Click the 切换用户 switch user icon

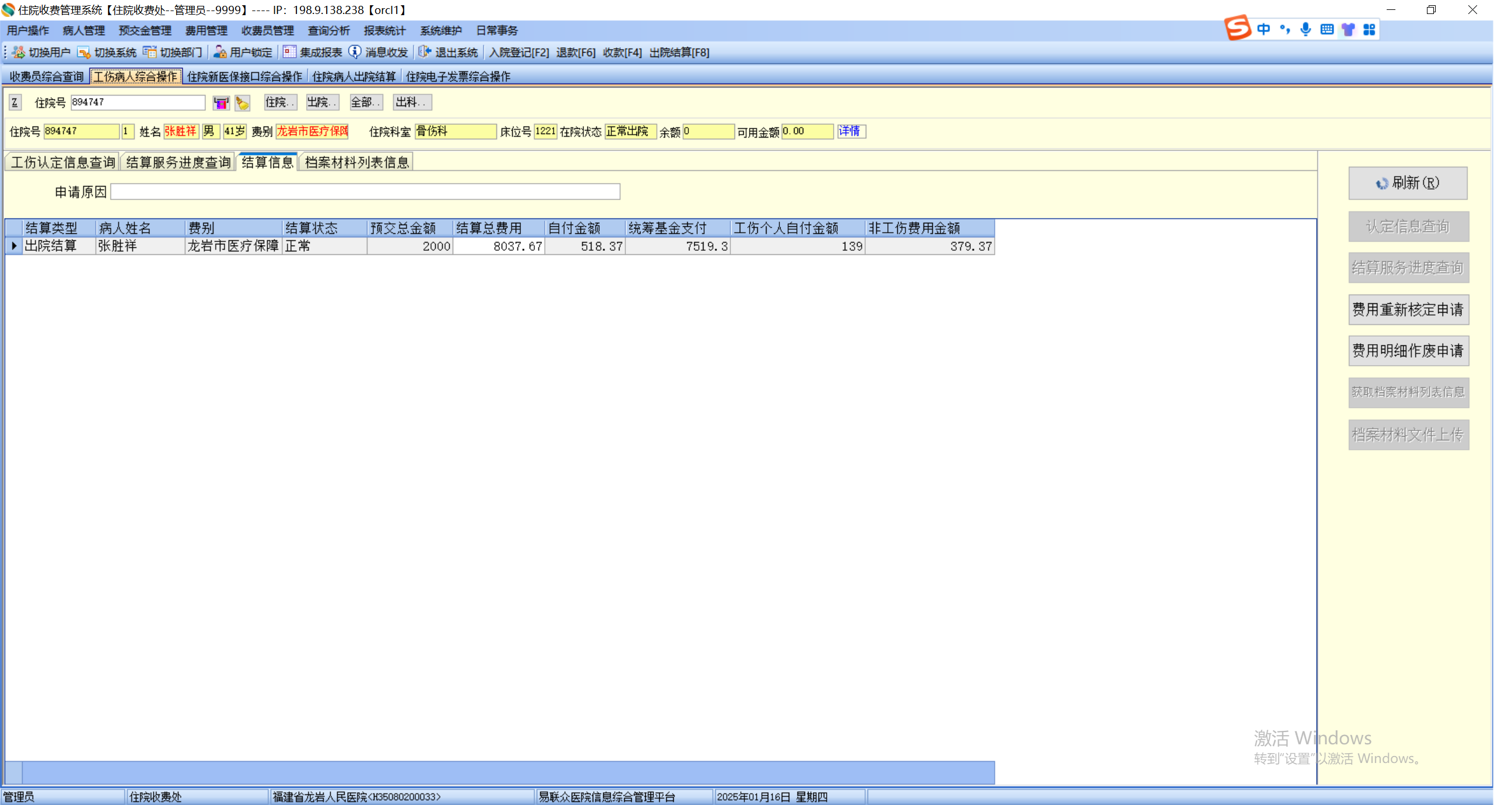pyautogui.click(x=19, y=52)
